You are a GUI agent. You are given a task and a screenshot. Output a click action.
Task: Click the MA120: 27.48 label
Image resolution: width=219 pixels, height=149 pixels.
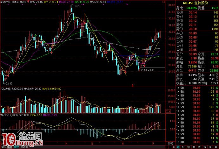(98, 2)
